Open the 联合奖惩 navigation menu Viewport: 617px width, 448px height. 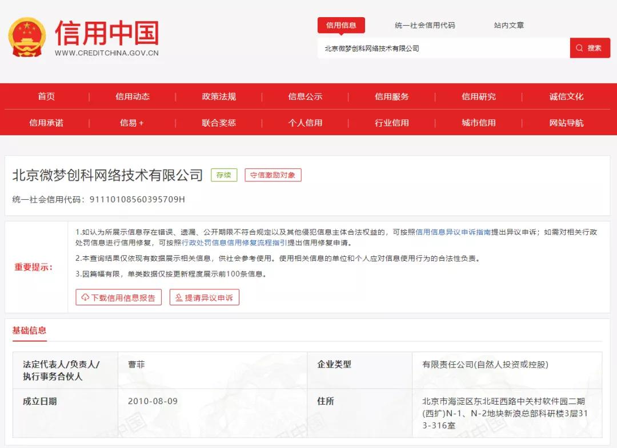(219, 123)
